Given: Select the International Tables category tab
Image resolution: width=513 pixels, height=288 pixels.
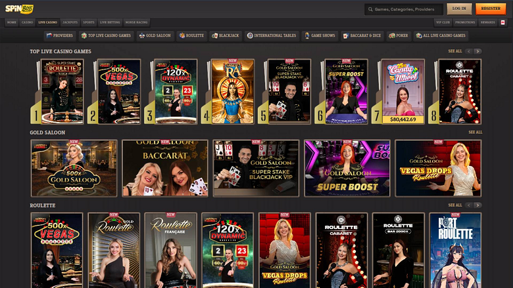Looking at the screenshot, I should 272,35.
